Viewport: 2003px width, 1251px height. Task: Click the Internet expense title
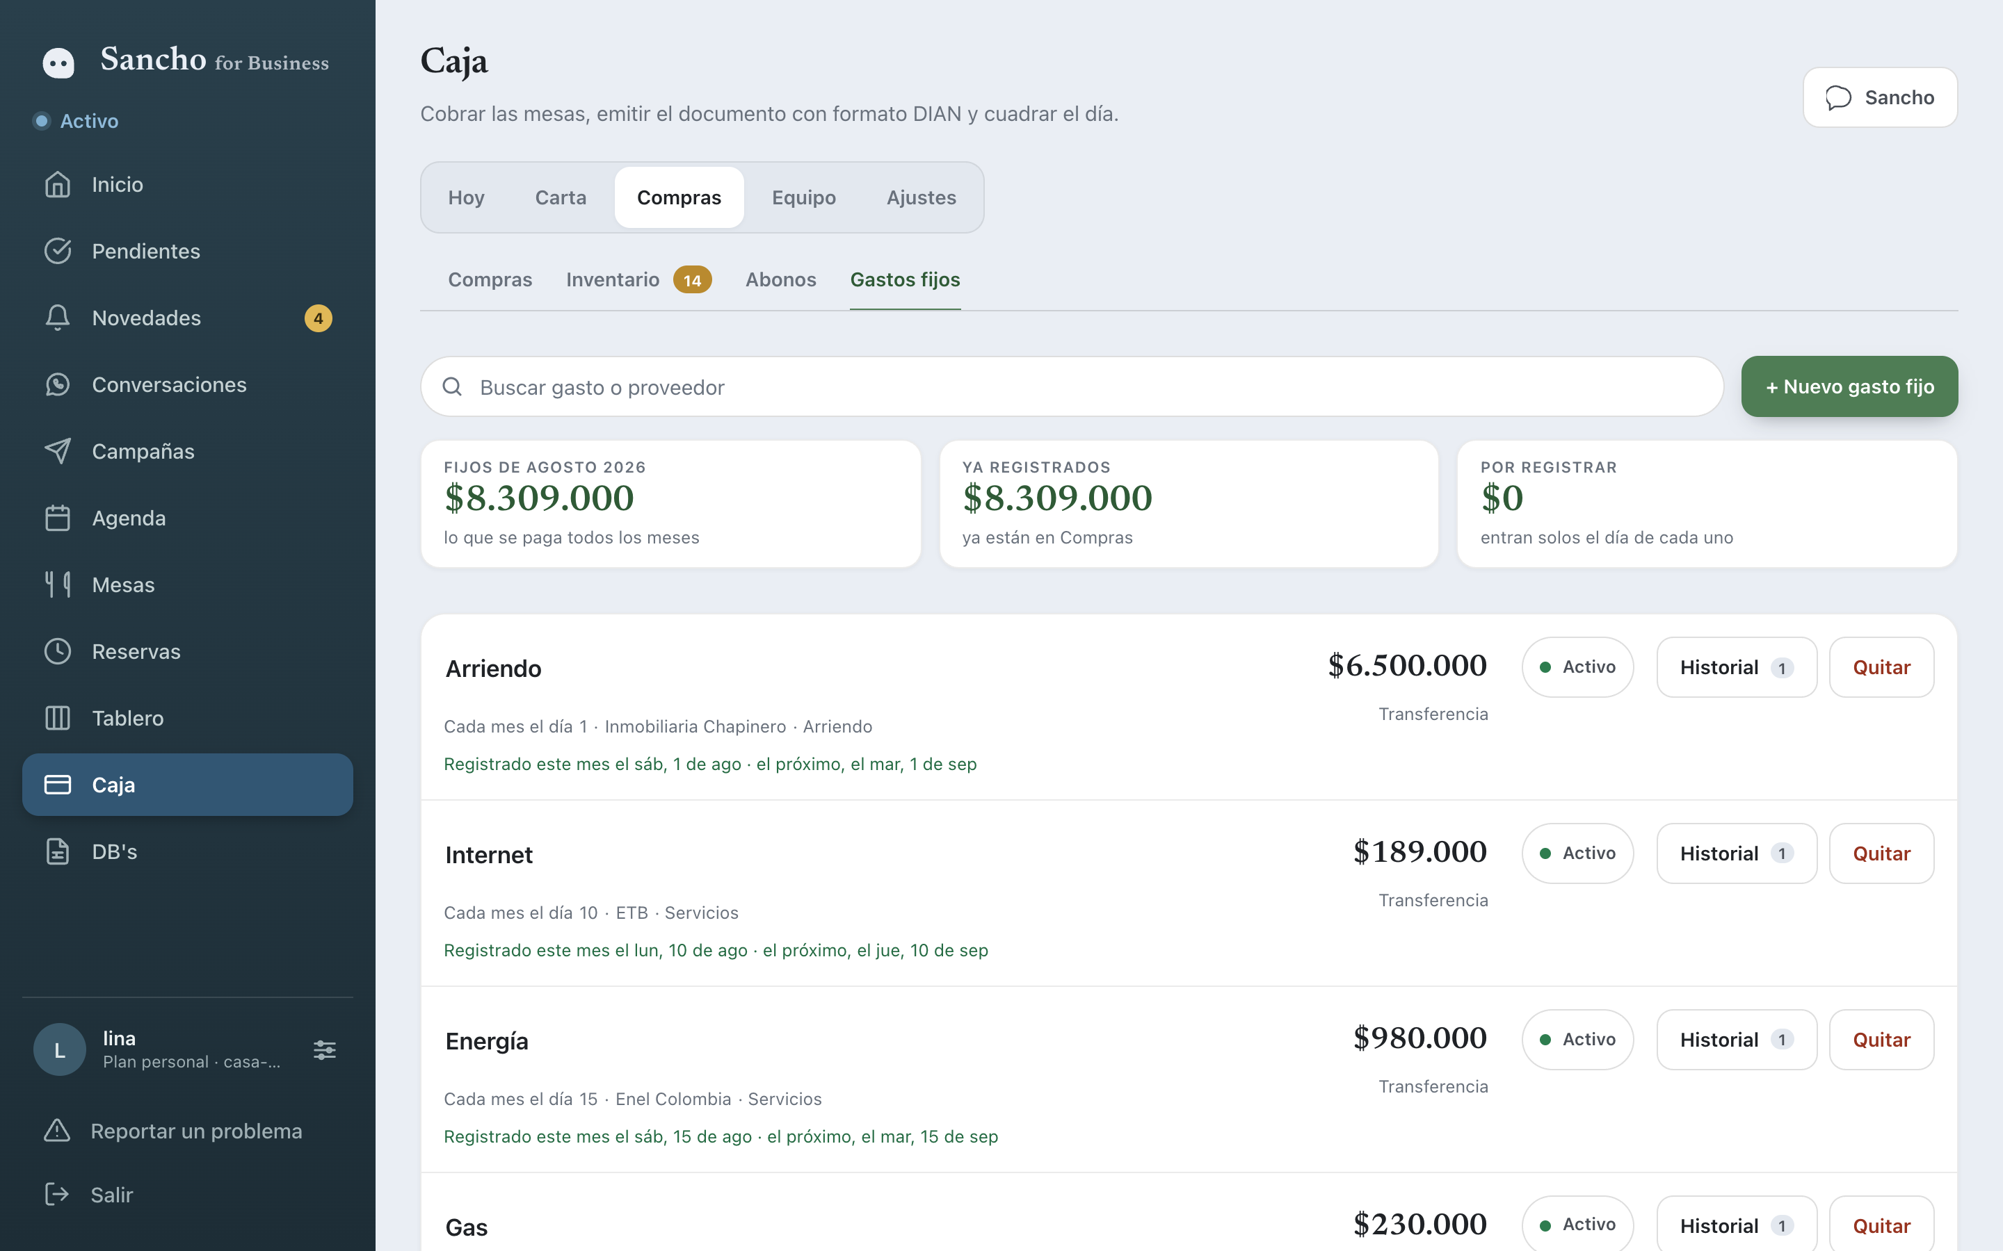coord(488,855)
